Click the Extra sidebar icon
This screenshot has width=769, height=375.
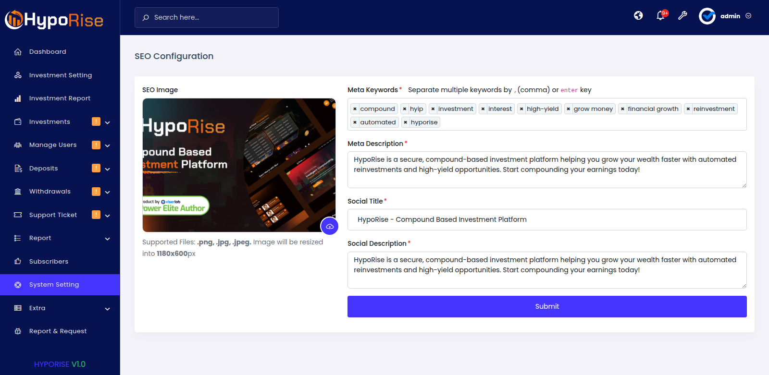tap(18, 308)
